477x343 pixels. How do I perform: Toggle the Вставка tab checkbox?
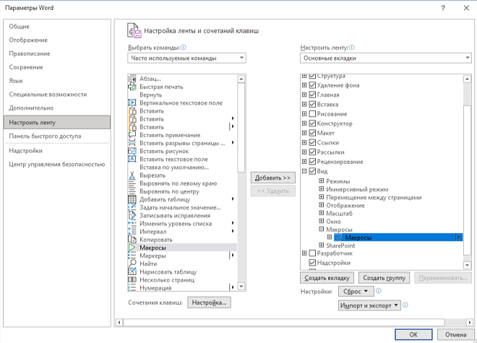(x=312, y=104)
